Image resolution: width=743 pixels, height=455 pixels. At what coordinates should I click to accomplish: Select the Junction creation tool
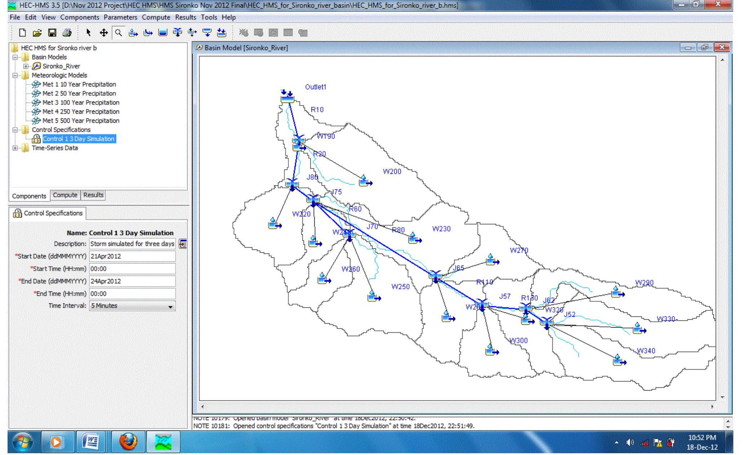pyautogui.click(x=177, y=33)
